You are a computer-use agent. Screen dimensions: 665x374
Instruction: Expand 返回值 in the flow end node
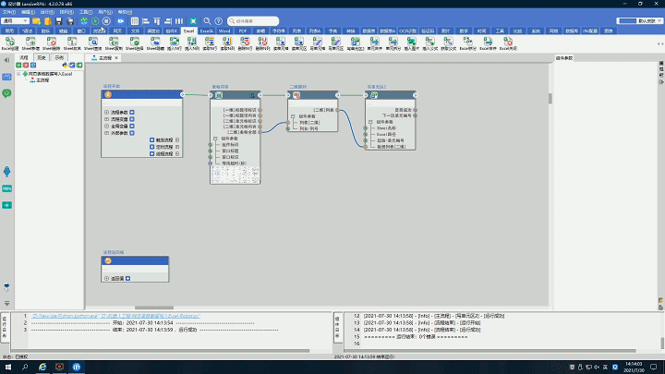pos(106,279)
